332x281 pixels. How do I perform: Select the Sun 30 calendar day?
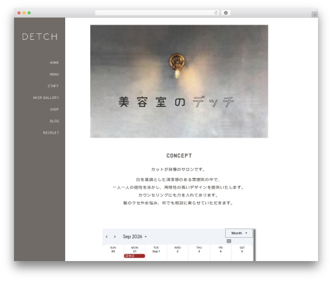click(113, 252)
